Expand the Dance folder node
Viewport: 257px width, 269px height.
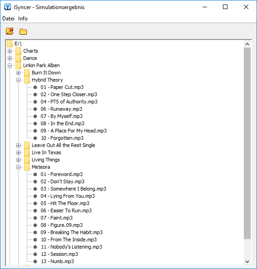point(10,58)
